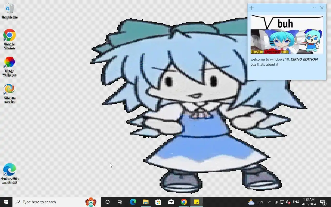Select the Edge shortcut labeled 'dont use this one'
Screen dimensions: 331x207
[x=10, y=173]
